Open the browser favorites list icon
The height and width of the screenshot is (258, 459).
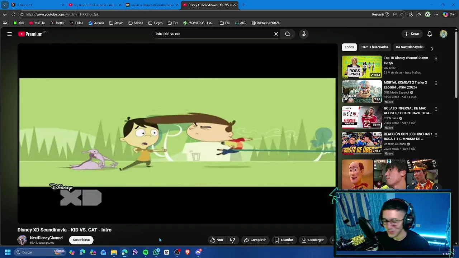(419, 14)
